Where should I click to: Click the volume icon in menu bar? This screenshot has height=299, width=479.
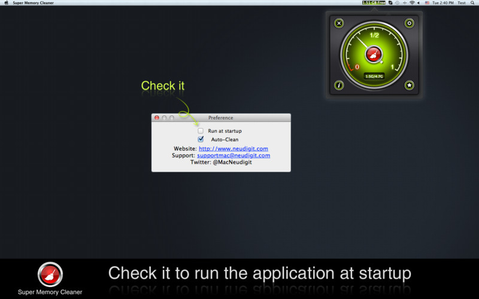pyautogui.click(x=419, y=3)
